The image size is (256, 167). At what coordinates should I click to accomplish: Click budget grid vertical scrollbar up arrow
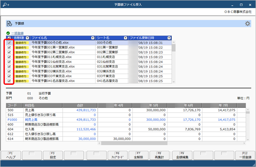point(248,110)
